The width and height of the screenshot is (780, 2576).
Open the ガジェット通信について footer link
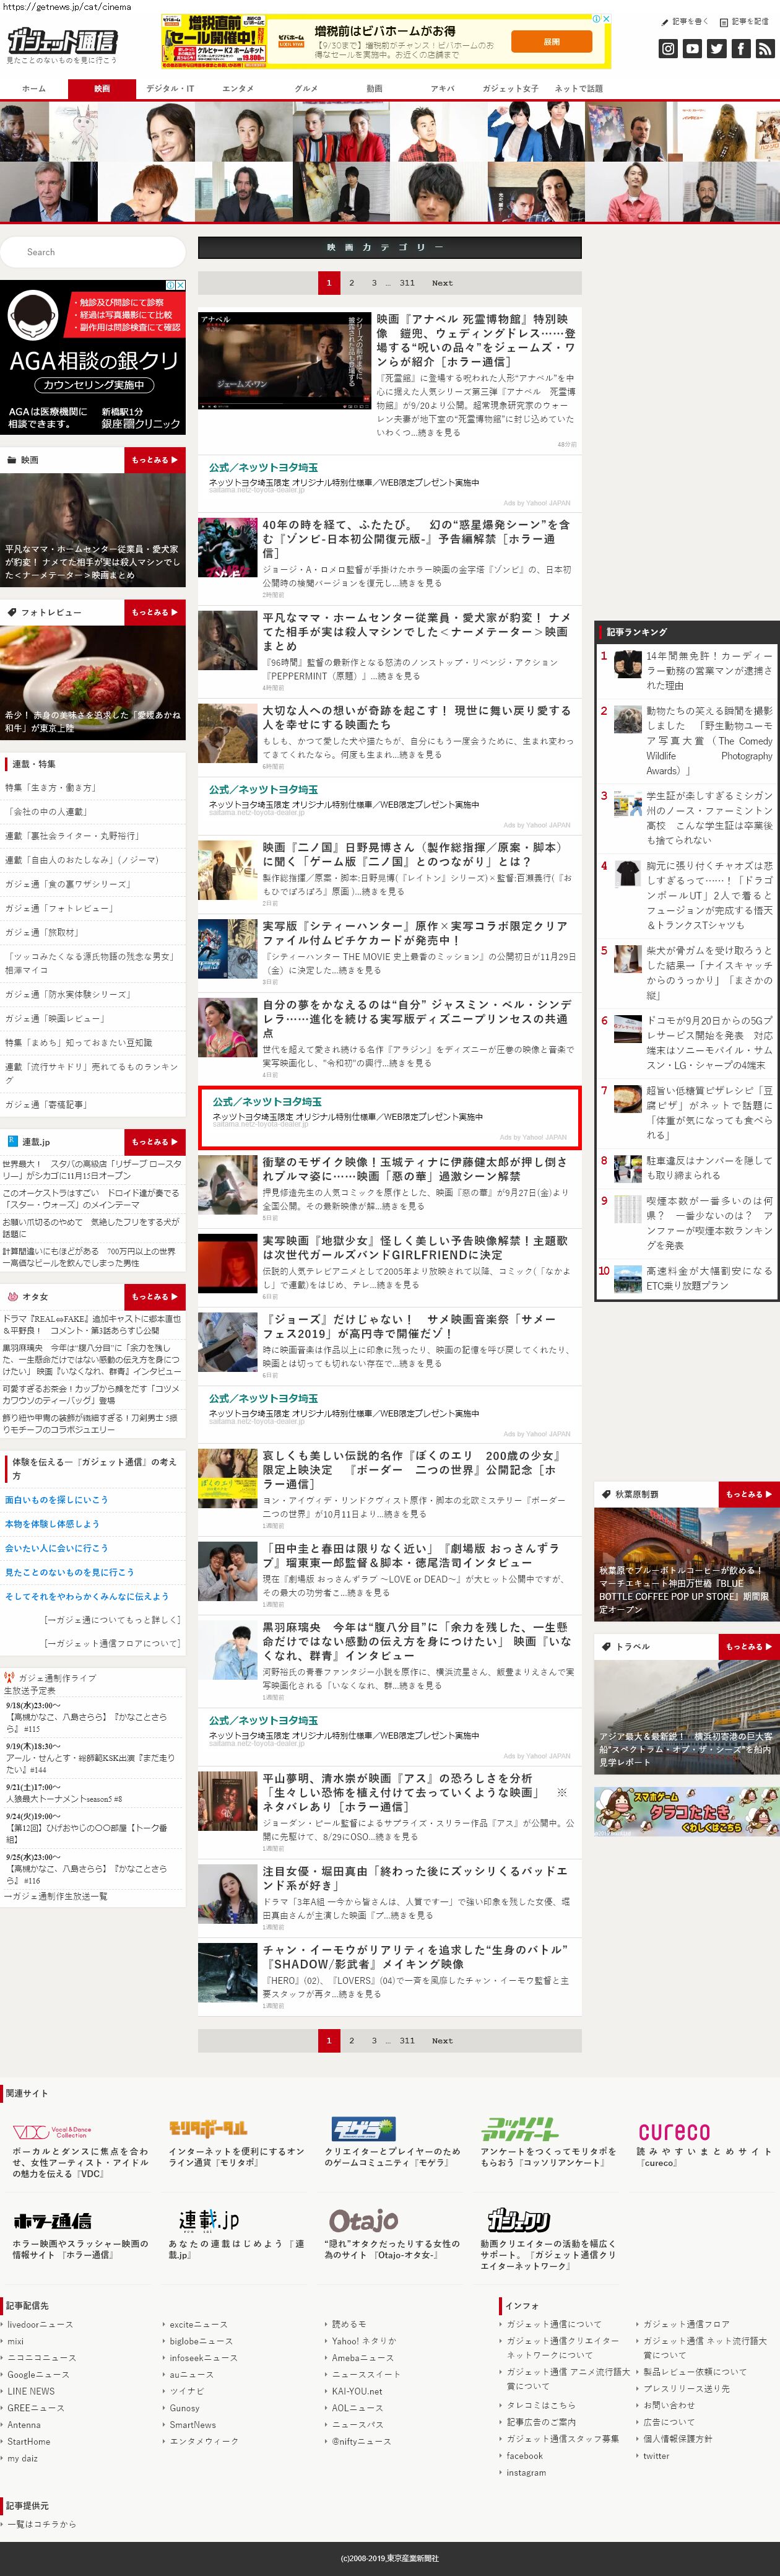554,2325
